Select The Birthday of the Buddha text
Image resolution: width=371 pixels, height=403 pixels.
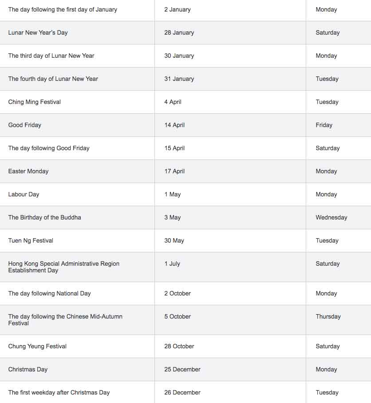[x=45, y=217]
